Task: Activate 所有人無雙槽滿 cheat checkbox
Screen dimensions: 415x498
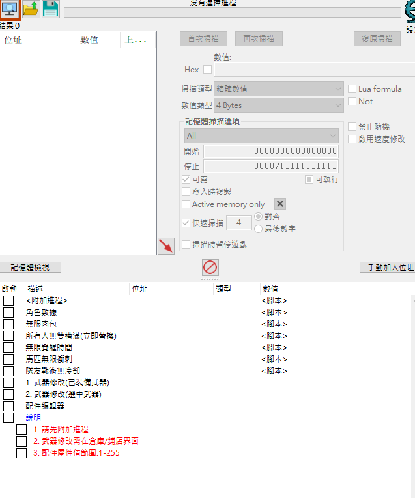Action: pos(8,336)
